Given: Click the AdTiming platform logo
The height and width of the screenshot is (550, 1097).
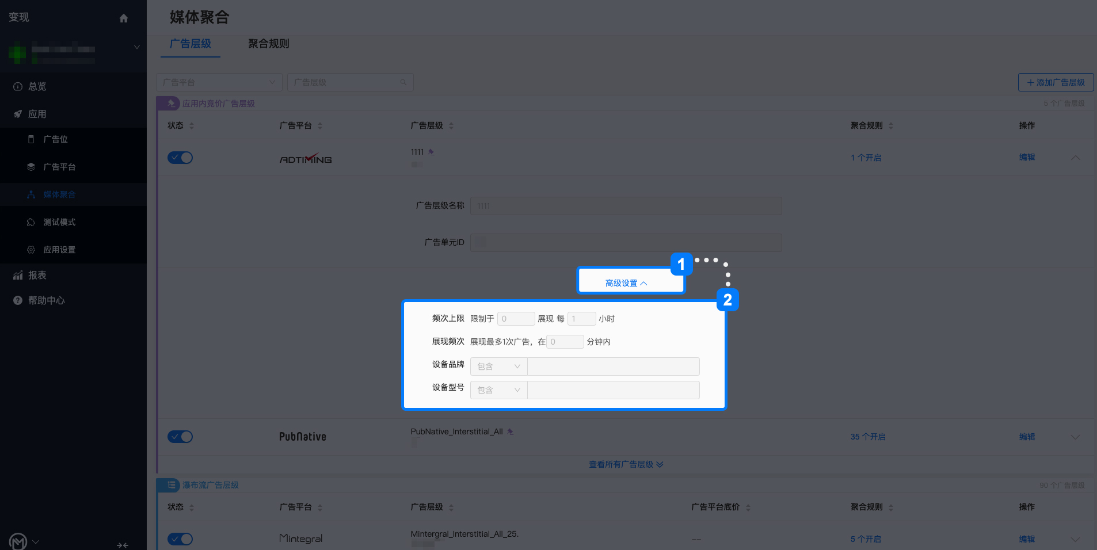Looking at the screenshot, I should 306,158.
